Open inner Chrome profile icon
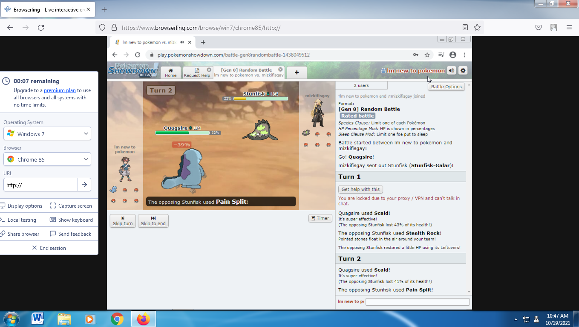The height and width of the screenshot is (327, 579). 453,55
